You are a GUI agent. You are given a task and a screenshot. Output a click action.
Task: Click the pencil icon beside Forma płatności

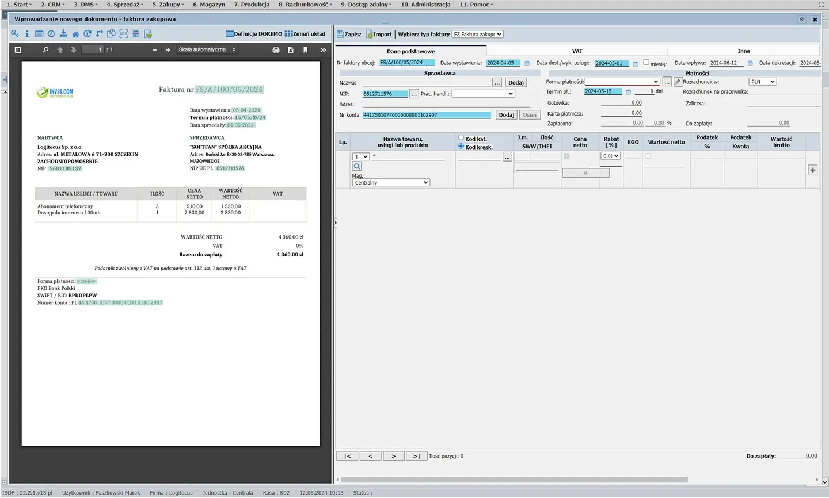[x=678, y=82]
